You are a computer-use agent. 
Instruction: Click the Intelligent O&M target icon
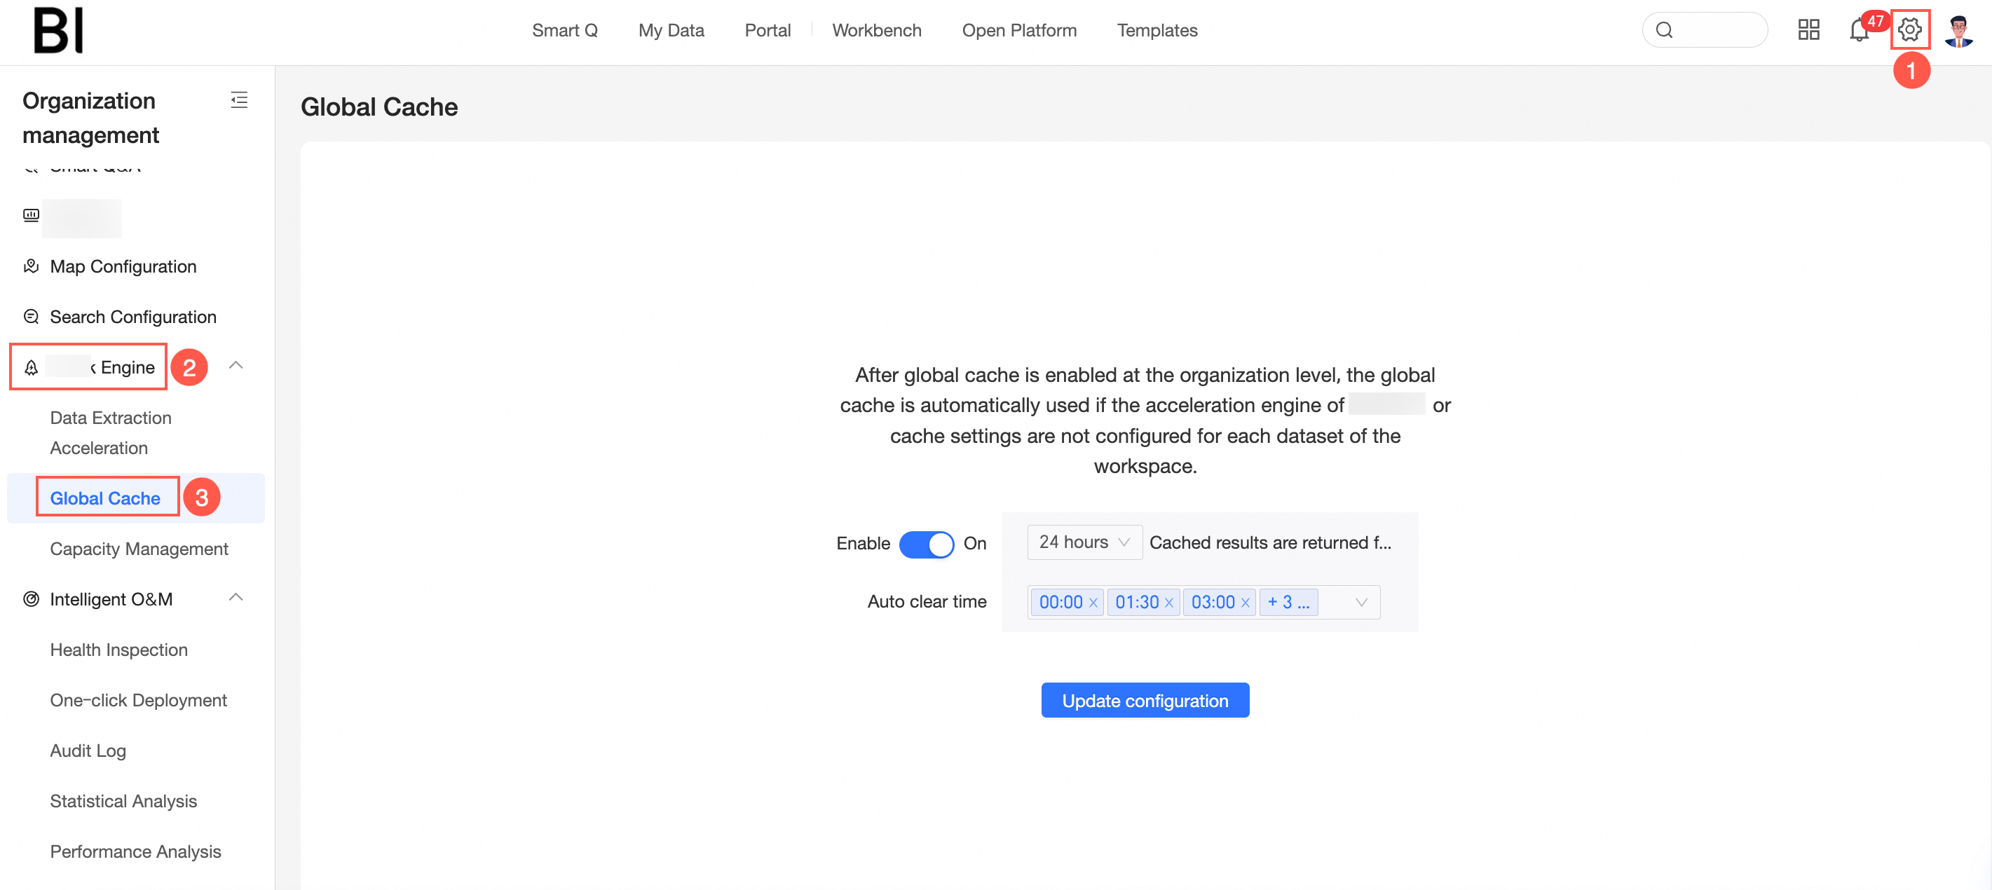click(x=31, y=598)
